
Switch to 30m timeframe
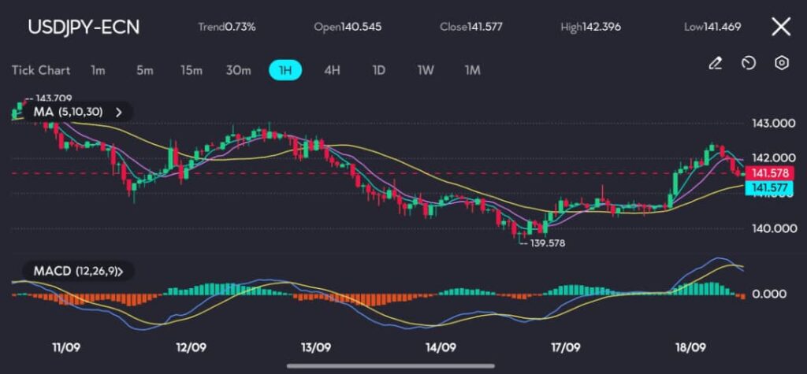[x=238, y=70]
